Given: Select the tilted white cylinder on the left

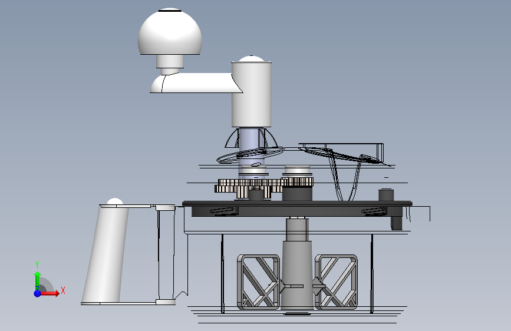Looking at the screenshot, I should coord(106,254).
